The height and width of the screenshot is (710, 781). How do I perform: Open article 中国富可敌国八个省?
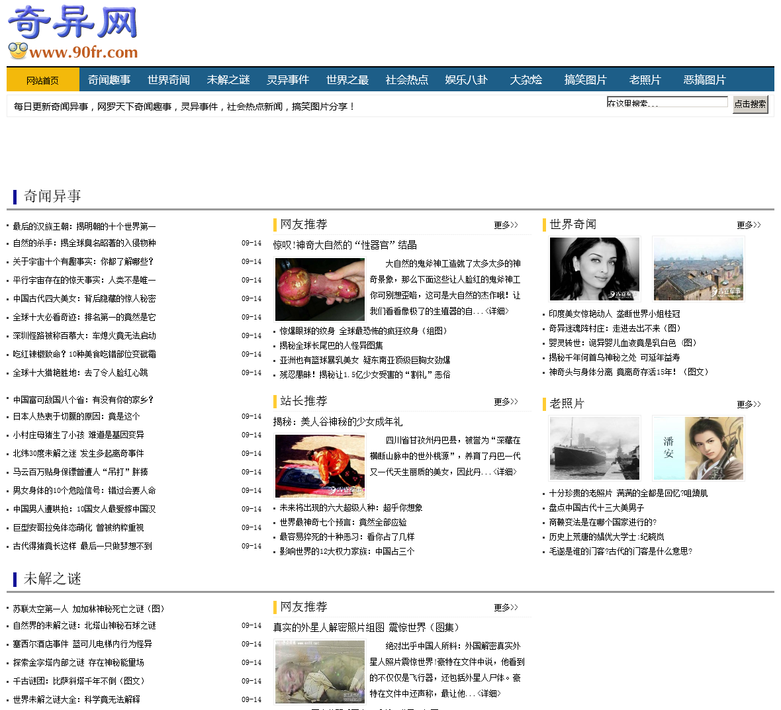point(83,400)
